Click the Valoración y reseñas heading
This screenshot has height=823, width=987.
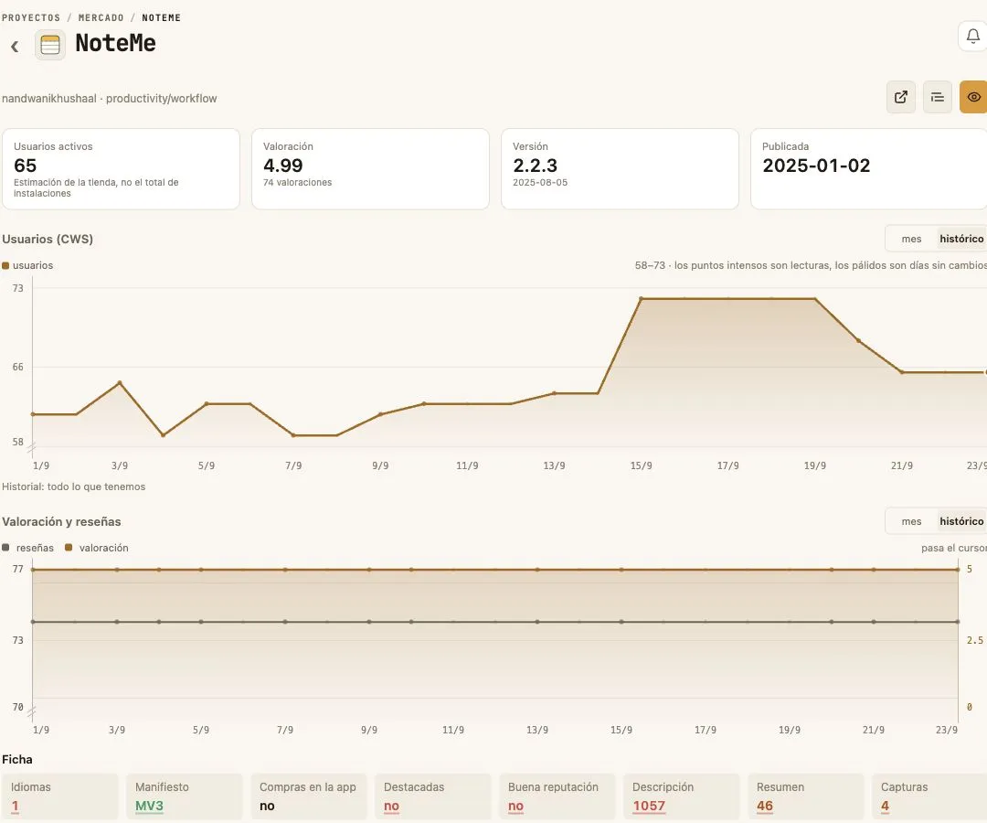[61, 521]
